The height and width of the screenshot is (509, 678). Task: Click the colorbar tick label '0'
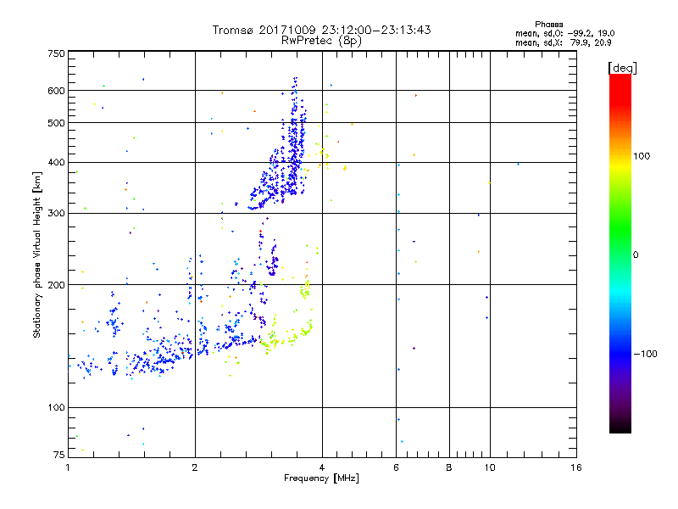pyautogui.click(x=636, y=255)
